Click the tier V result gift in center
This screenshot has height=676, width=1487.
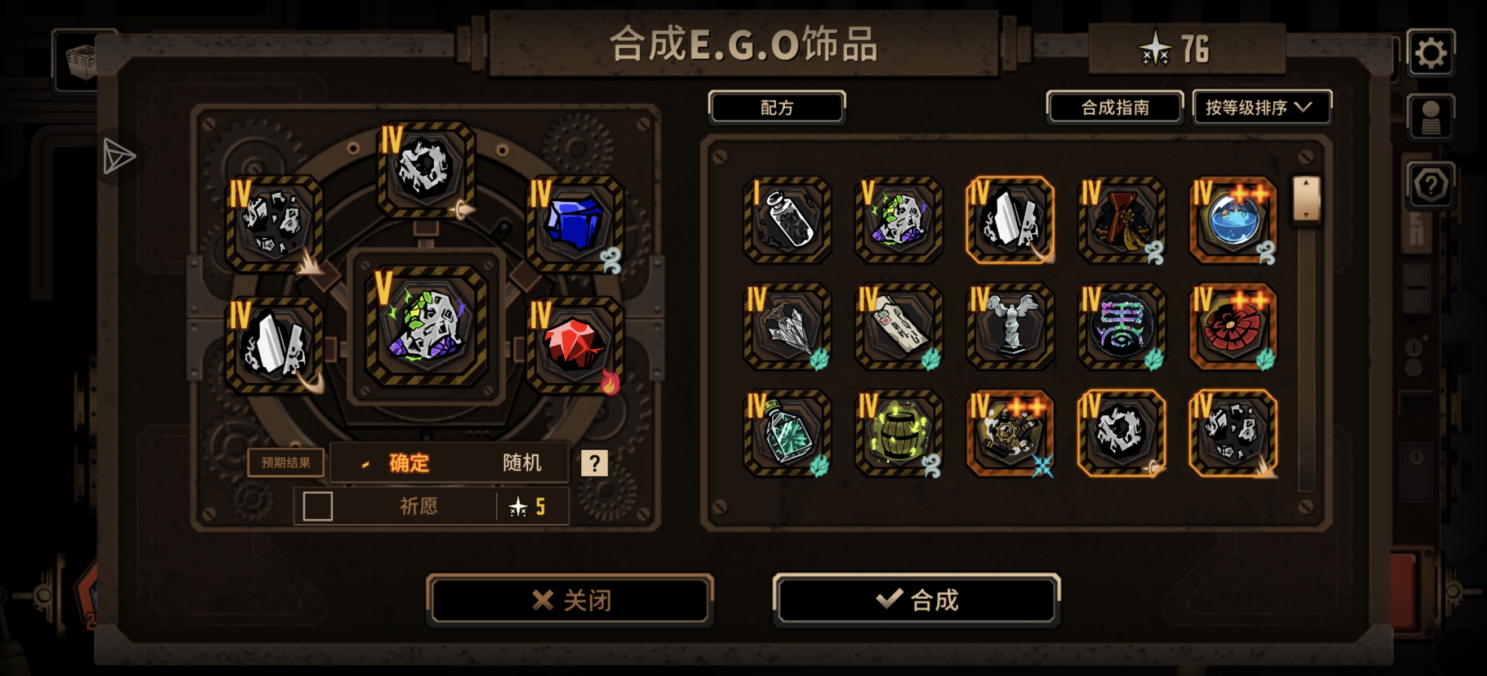[x=426, y=326]
